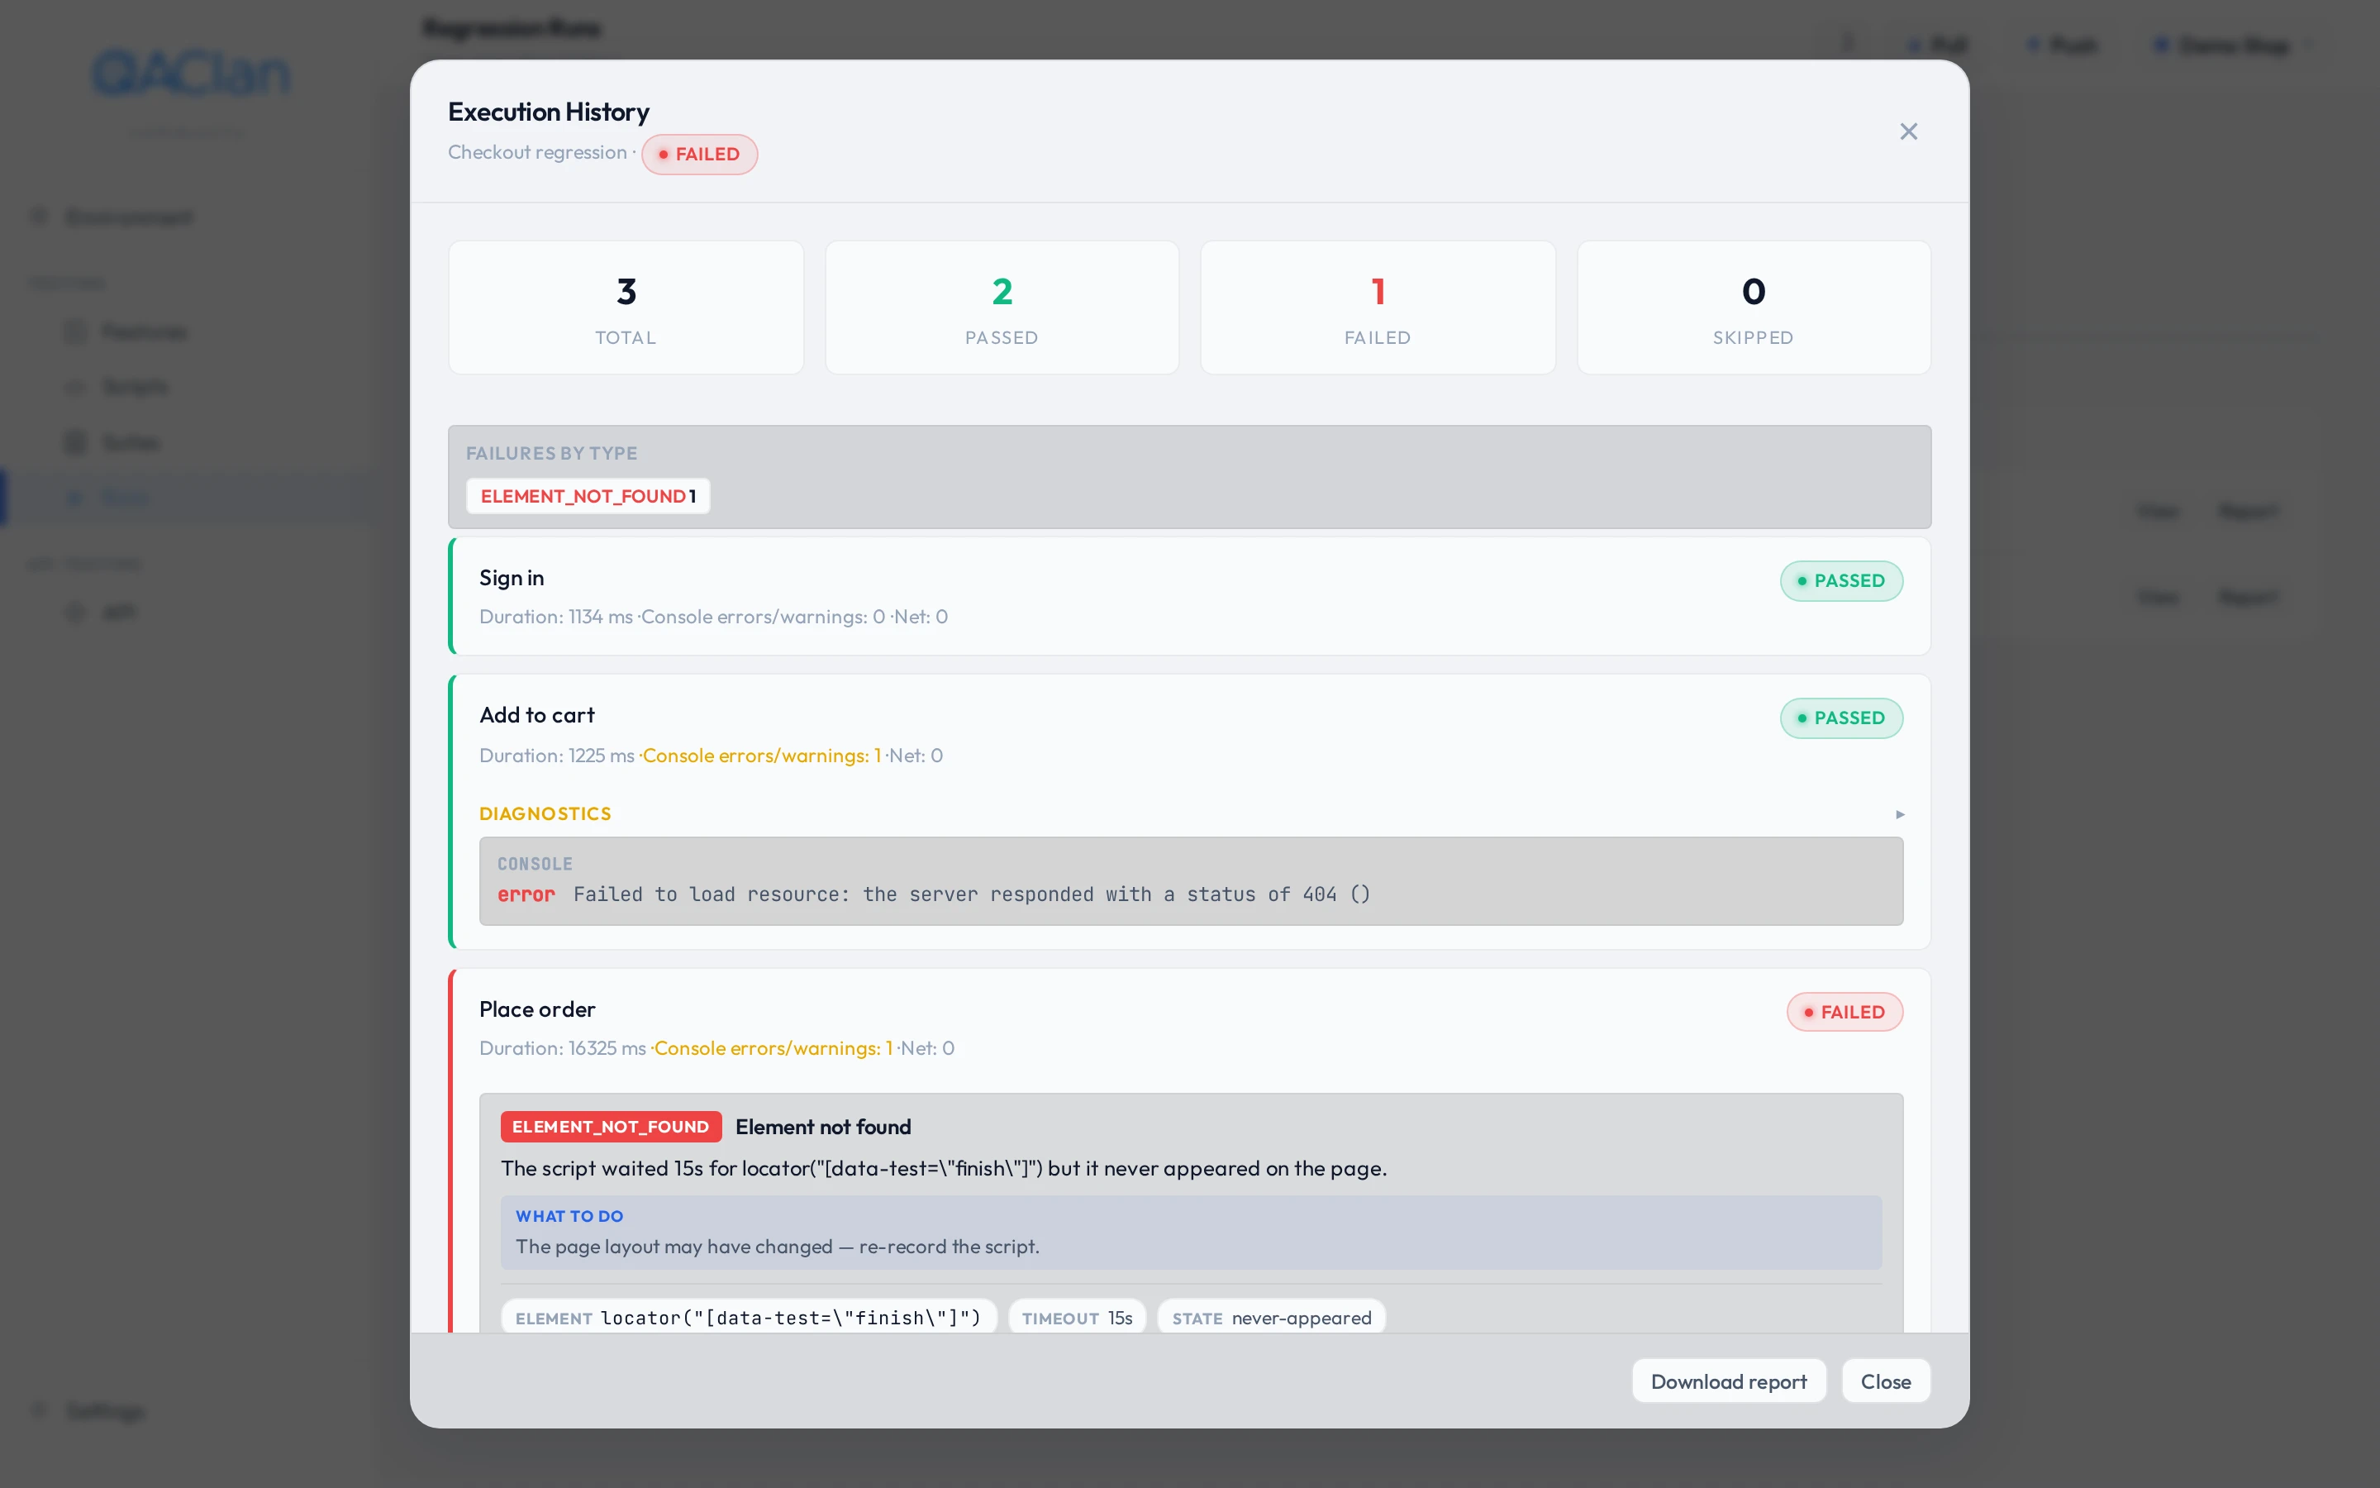
Task: Click the 're-record the script' suggestion text
Action: 948,1247
